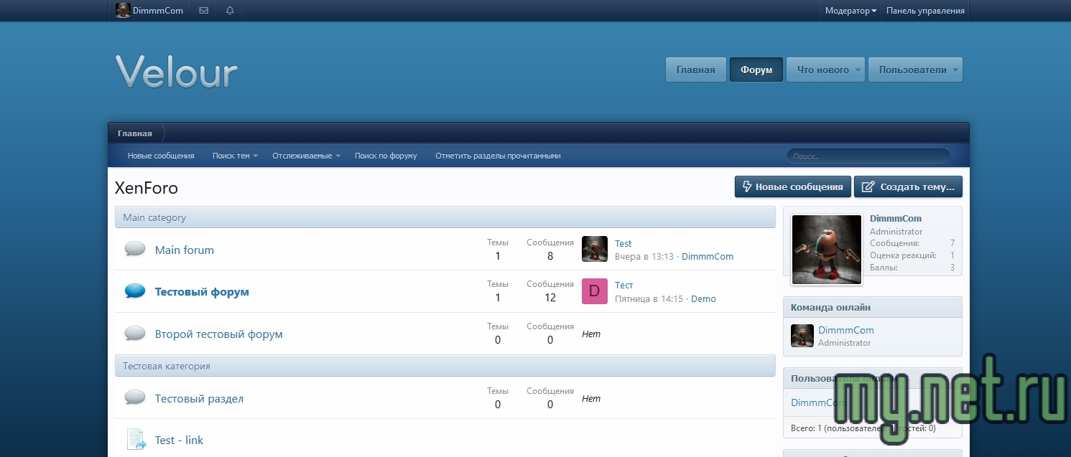This screenshot has height=457, width=1071.
Task: Select Отметить разделы прочитанными
Action: 498,156
